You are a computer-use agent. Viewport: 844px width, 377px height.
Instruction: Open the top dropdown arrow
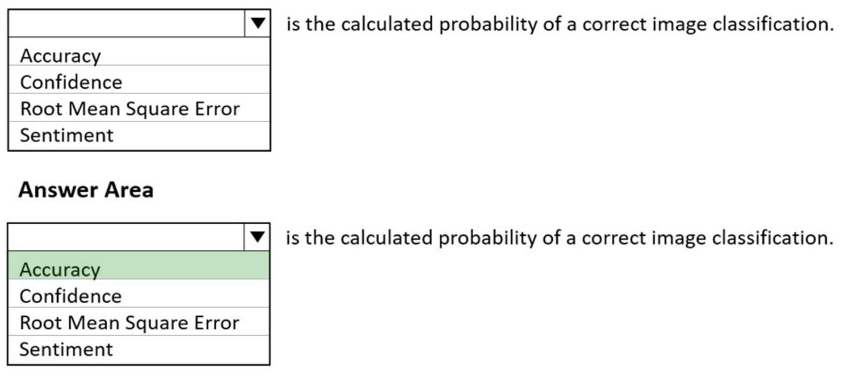[x=257, y=24]
